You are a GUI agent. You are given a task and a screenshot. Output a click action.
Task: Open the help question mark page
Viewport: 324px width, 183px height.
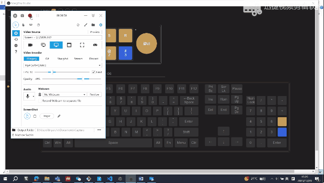(16, 52)
